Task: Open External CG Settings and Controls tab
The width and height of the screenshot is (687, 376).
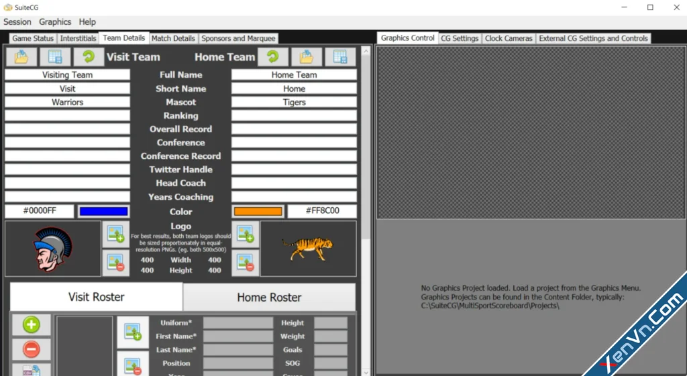Action: pos(593,38)
